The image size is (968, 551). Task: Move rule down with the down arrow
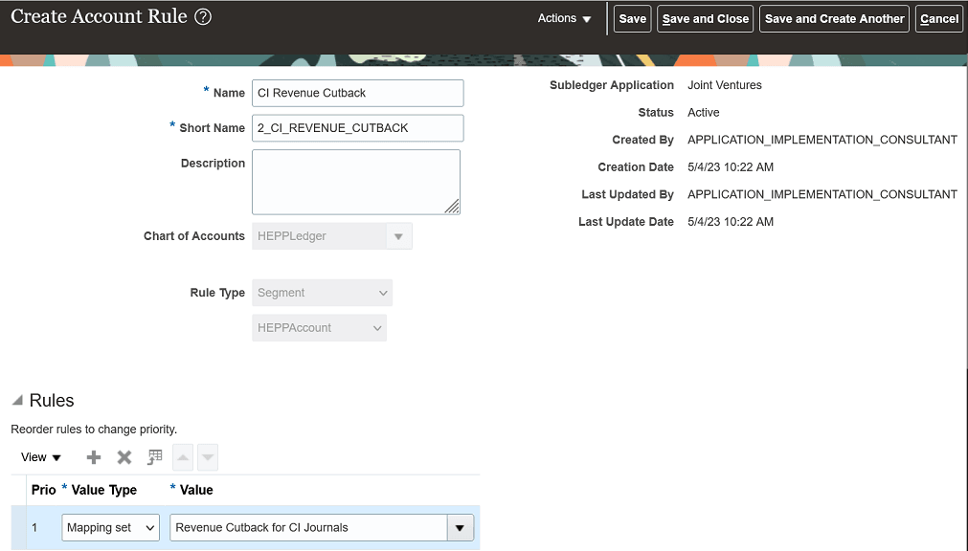pyautogui.click(x=208, y=457)
